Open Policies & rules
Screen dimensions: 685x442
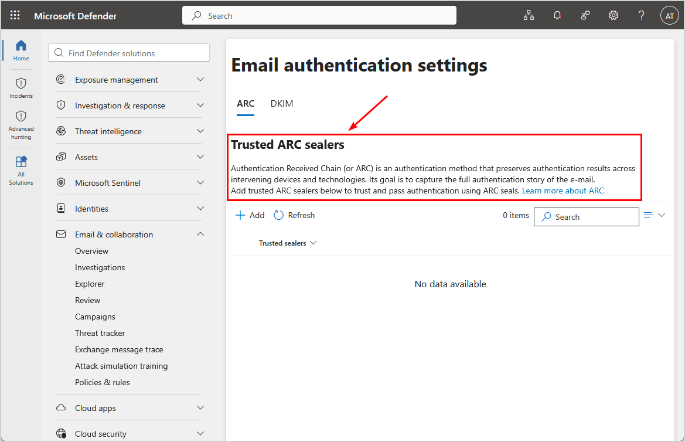click(x=102, y=383)
